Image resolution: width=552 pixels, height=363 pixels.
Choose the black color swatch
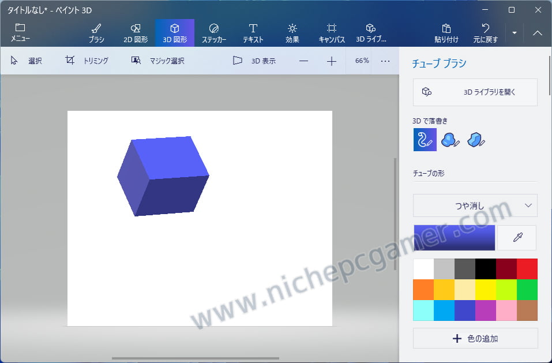pos(486,269)
